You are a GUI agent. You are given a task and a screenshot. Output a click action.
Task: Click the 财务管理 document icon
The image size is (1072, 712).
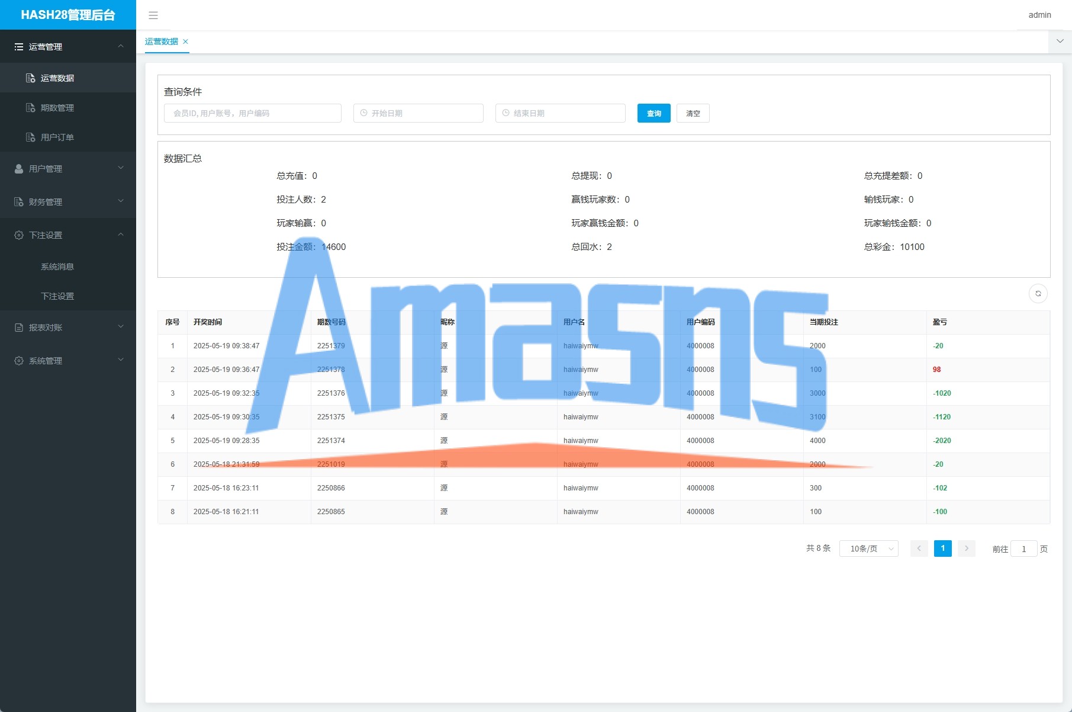[19, 202]
